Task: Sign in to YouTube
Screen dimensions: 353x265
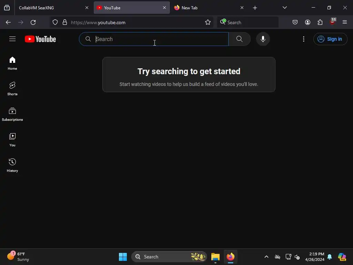Action: 330,39
